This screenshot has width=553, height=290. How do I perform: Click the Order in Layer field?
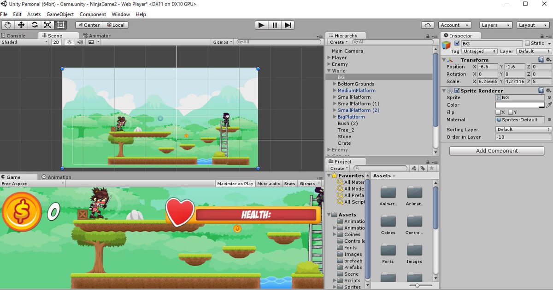coord(524,137)
